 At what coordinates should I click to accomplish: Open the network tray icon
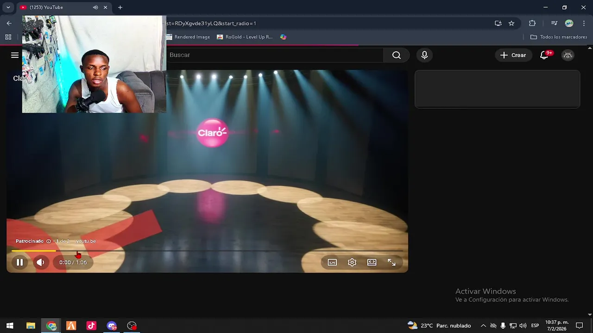point(513,326)
